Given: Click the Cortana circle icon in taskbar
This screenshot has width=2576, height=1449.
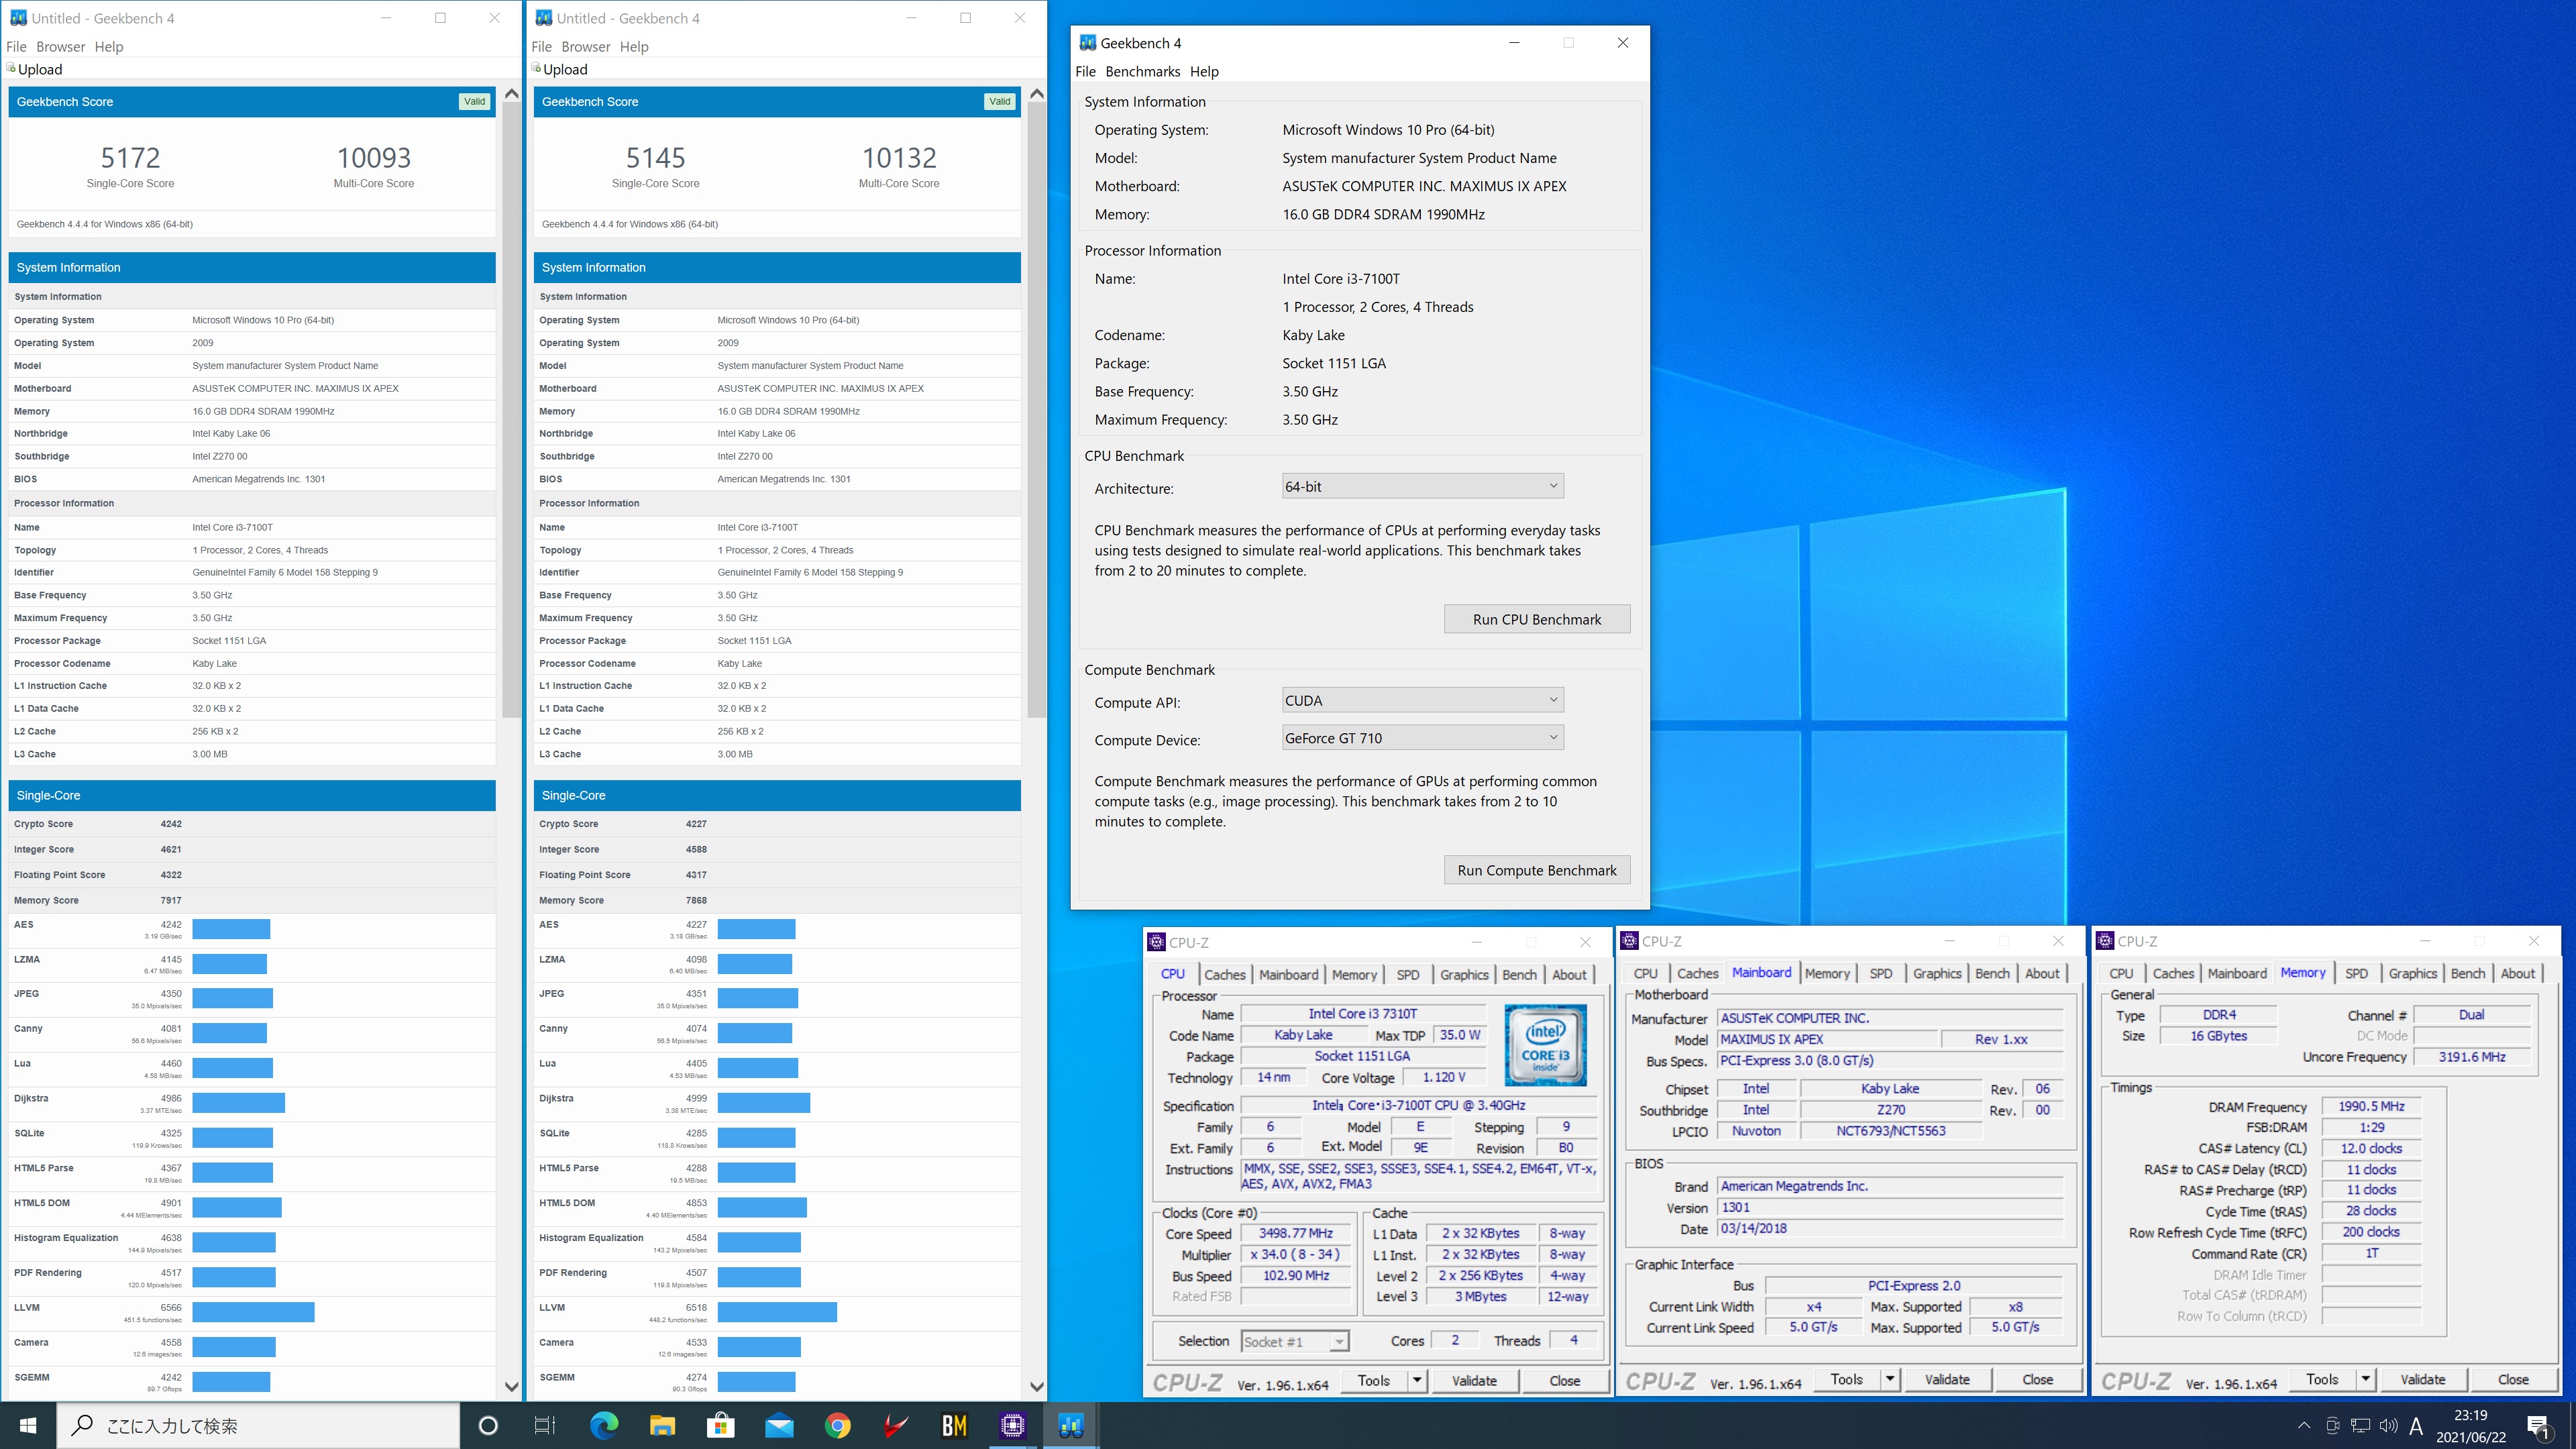Looking at the screenshot, I should tap(488, 1425).
